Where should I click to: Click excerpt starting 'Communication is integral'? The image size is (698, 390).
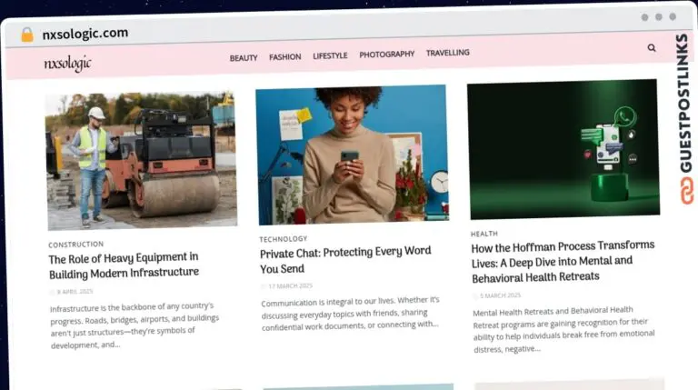(x=350, y=314)
